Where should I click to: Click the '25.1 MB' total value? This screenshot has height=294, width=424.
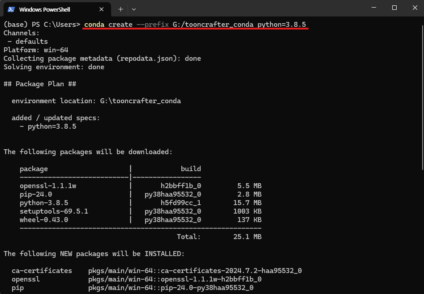click(248, 237)
